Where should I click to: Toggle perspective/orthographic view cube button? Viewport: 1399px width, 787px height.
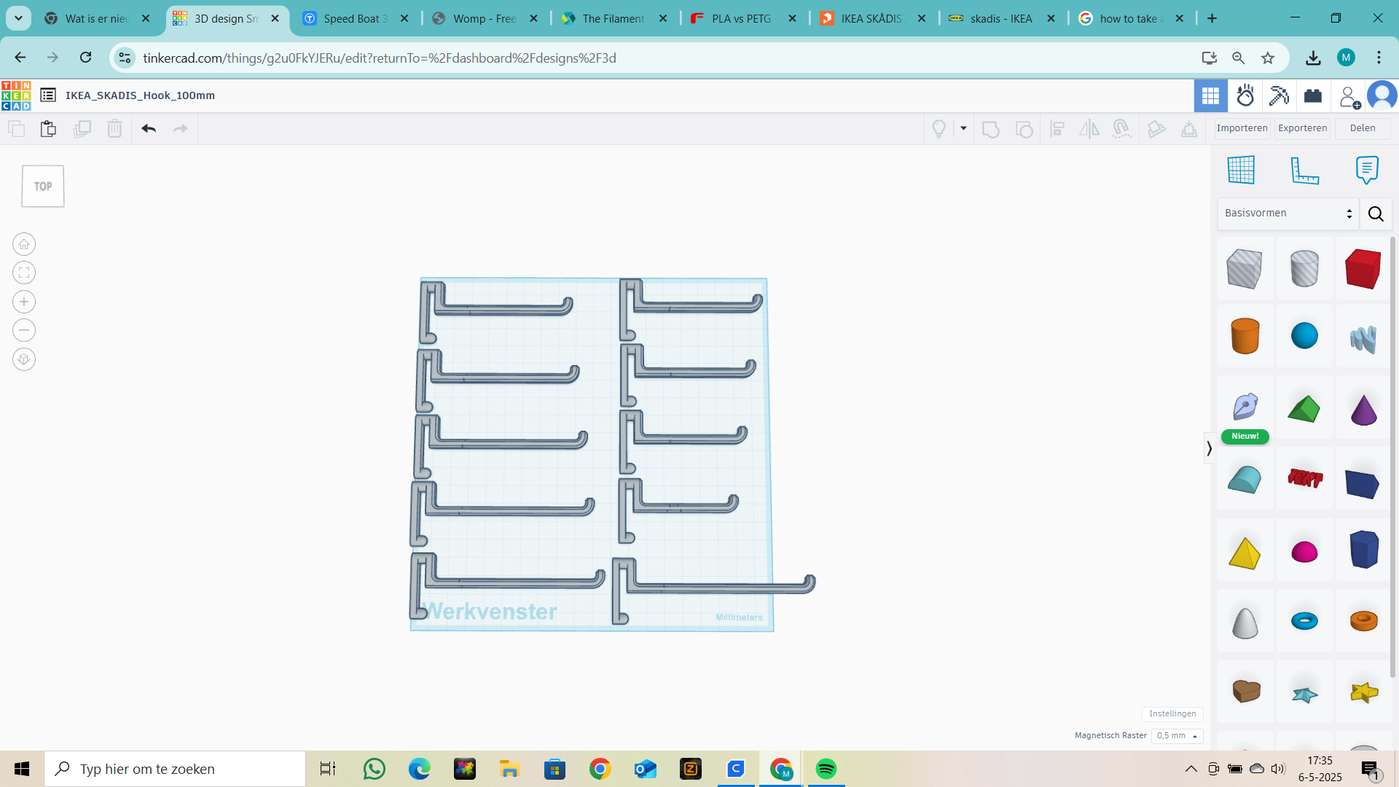click(24, 359)
